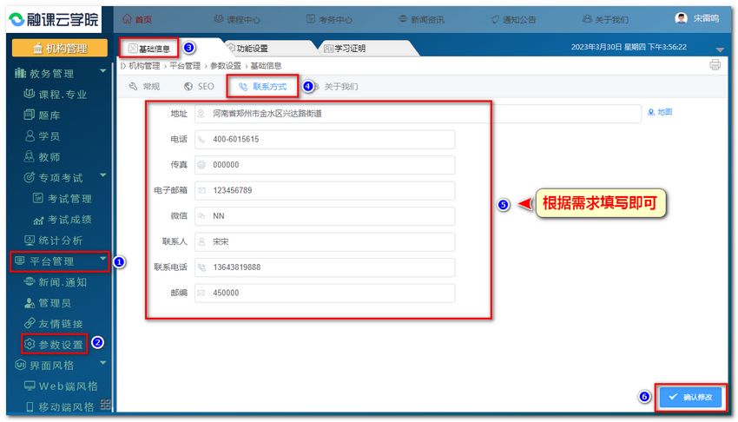Open 考试管理 in the sidebar
The width and height of the screenshot is (738, 422).
[x=69, y=199]
